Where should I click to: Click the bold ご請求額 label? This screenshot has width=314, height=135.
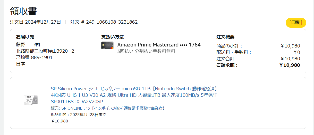pyautogui.click(x=227, y=65)
